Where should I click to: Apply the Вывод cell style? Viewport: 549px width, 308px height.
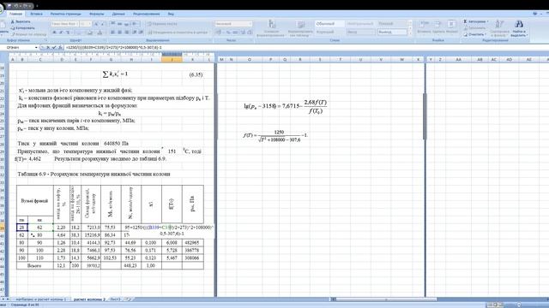393,33
